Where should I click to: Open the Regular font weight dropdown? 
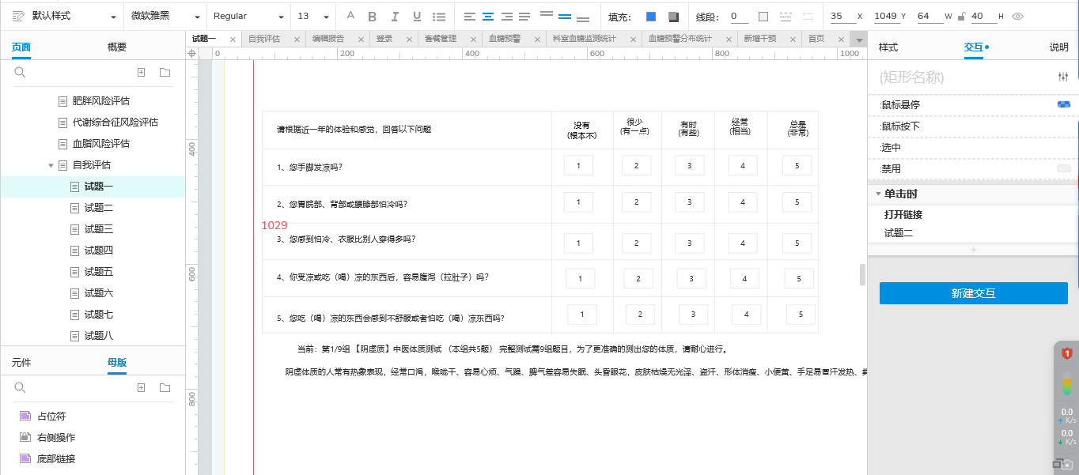(281, 17)
